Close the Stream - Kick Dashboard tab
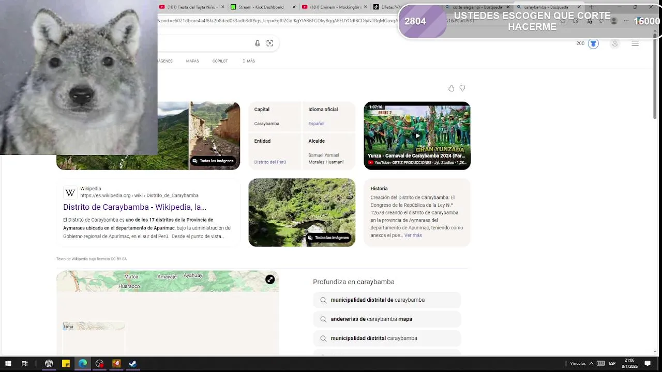The height and width of the screenshot is (372, 662). tap(294, 7)
